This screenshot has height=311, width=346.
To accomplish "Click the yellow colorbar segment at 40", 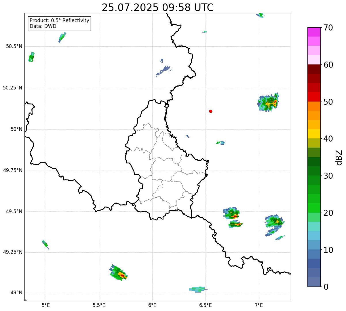I will 314,134.
